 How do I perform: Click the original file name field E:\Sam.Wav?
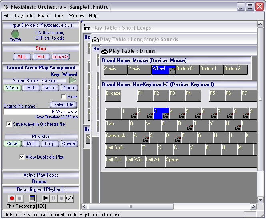point(40,112)
